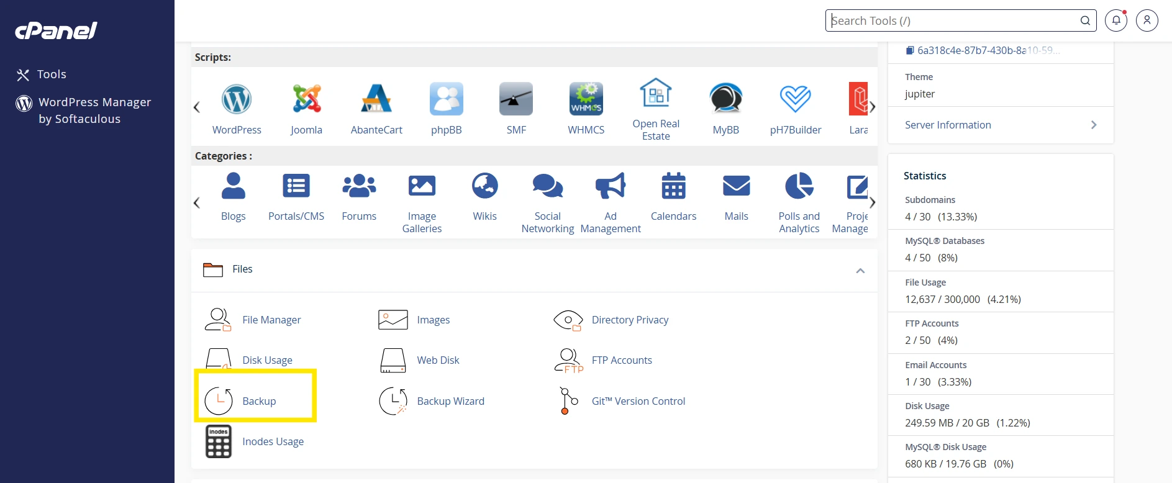
Task: Open the Directory Privacy link
Action: 630,320
